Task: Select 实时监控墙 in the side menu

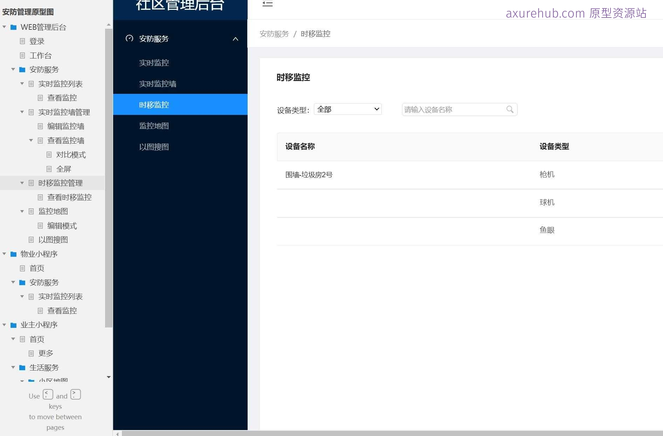Action: pyautogui.click(x=157, y=84)
